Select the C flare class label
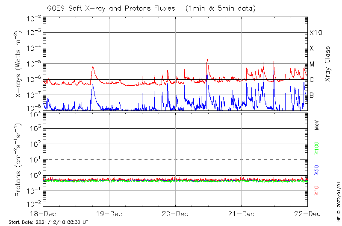The image size is (342, 226). pos(312,80)
